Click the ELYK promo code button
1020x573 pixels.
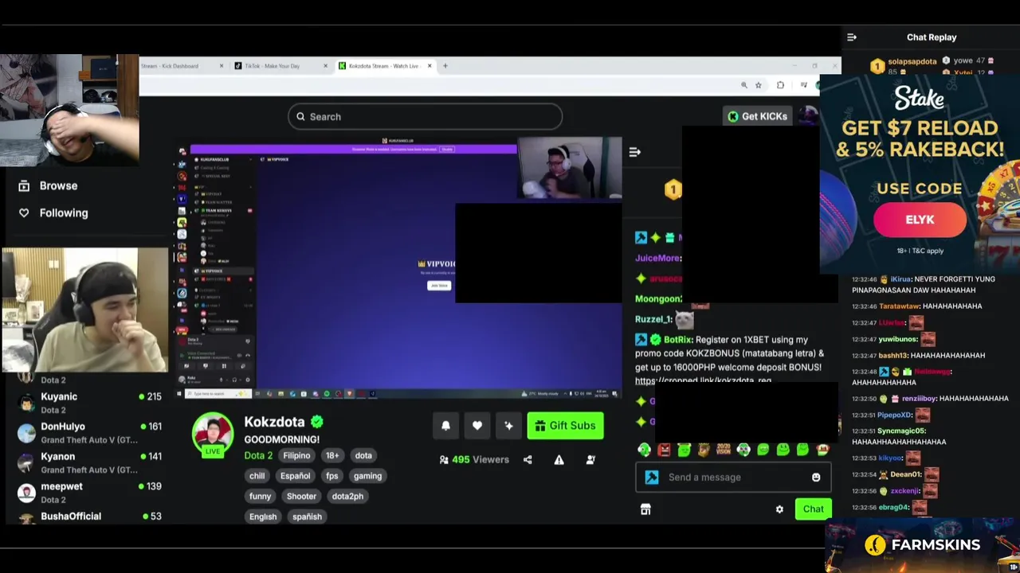[920, 220]
